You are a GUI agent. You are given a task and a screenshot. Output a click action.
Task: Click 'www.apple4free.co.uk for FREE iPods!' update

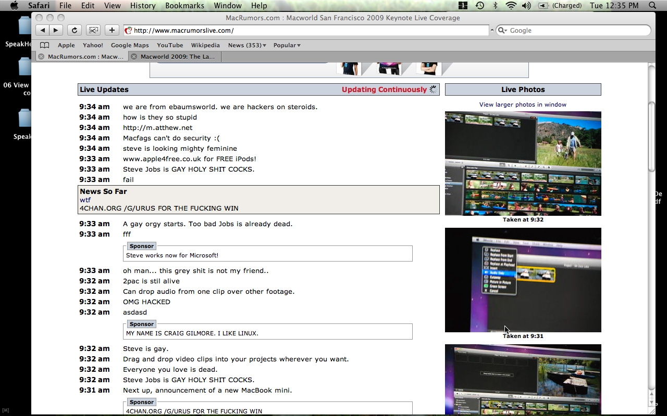[190, 159]
